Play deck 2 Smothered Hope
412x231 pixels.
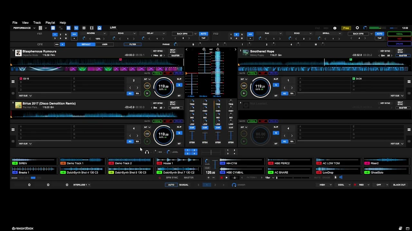(244, 93)
